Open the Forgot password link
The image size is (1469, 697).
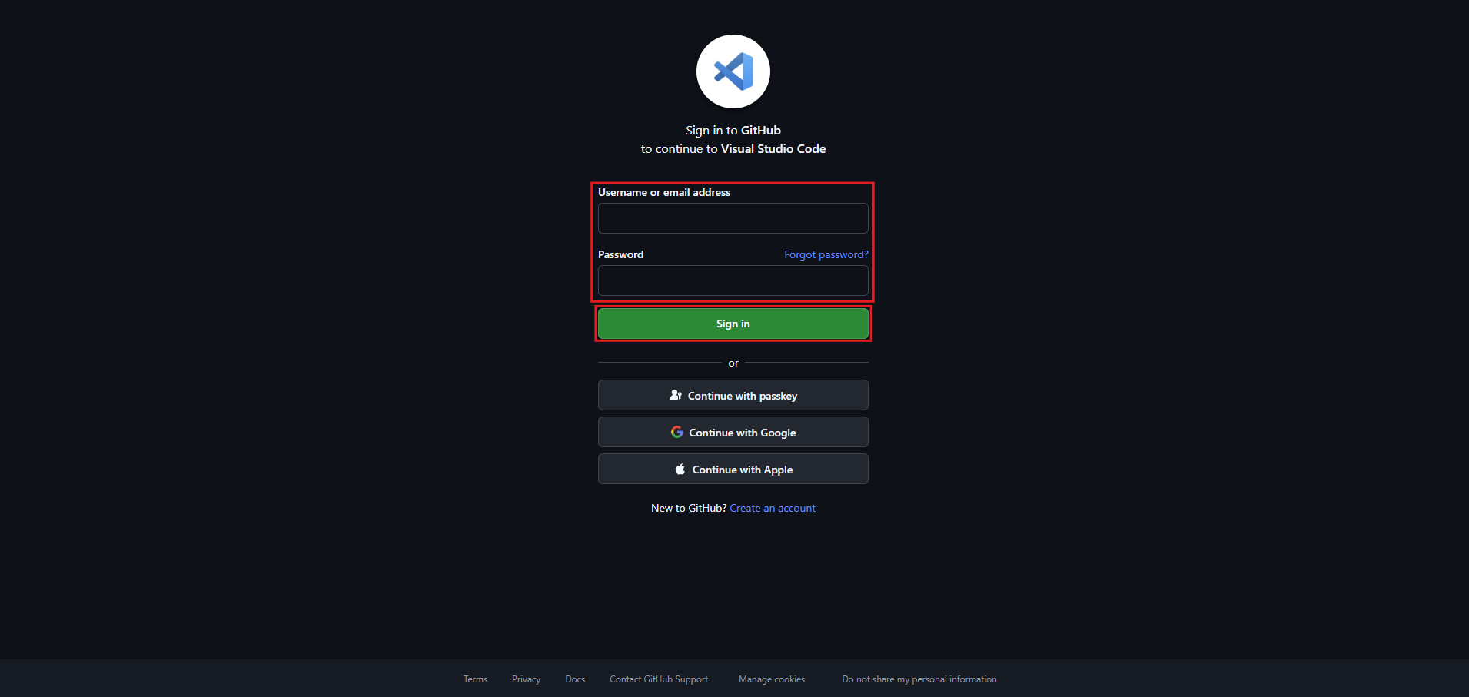pos(826,254)
